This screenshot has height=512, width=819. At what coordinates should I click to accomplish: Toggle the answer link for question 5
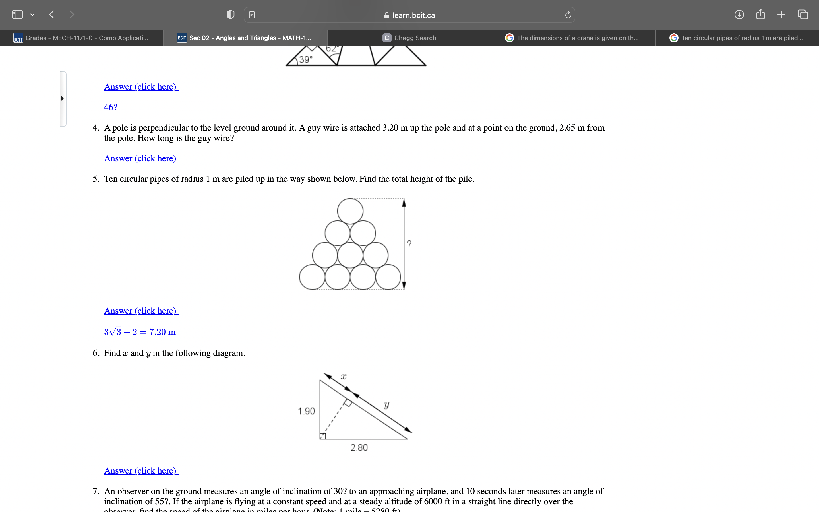pos(141,311)
